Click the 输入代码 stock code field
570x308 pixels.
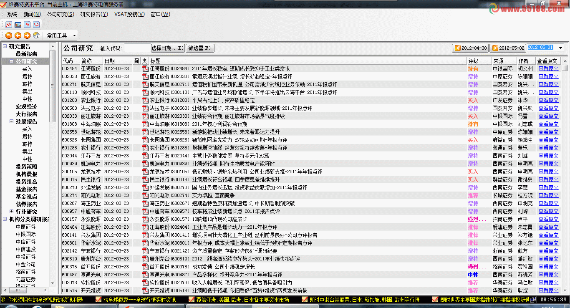(137, 48)
